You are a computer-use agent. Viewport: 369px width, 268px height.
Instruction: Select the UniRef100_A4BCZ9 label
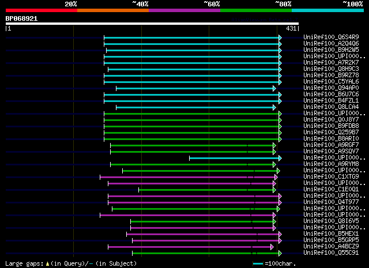tap(331, 247)
